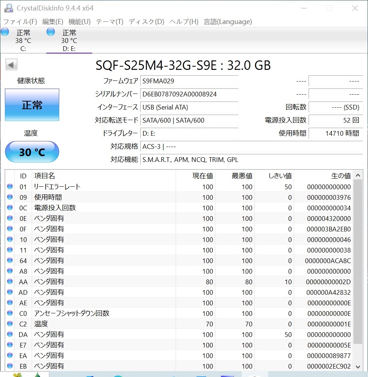Open the テーマ(T) menu
Viewport: 368px width, 377px height.
click(x=109, y=22)
